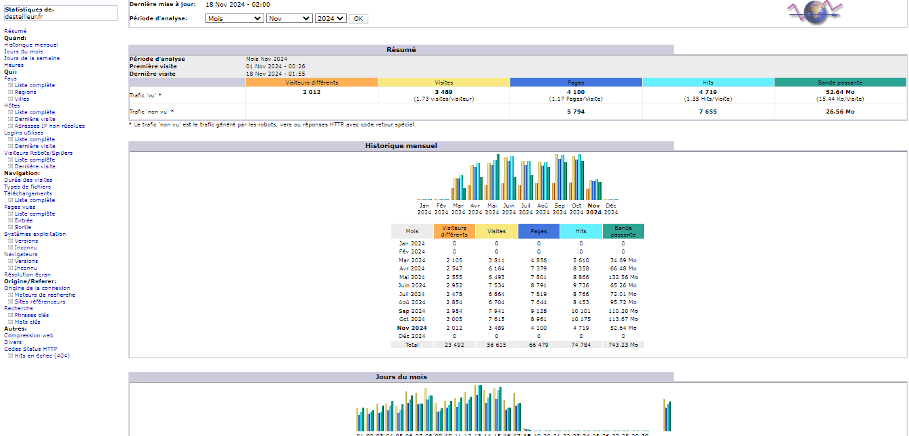Click the destailleur.fr site name box
Screen dimensions: 909x436
61,12
